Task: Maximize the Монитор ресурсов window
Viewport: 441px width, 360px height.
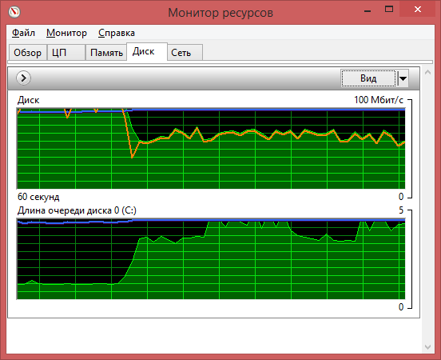Action: point(389,10)
